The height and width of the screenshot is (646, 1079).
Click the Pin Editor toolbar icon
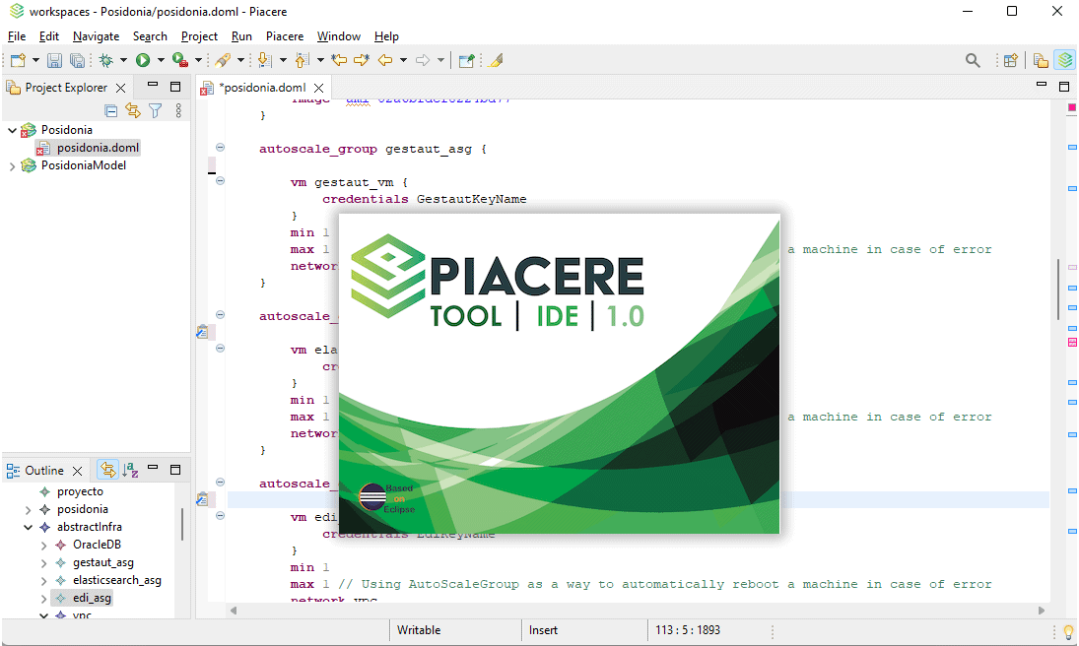pyautogui.click(x=466, y=60)
